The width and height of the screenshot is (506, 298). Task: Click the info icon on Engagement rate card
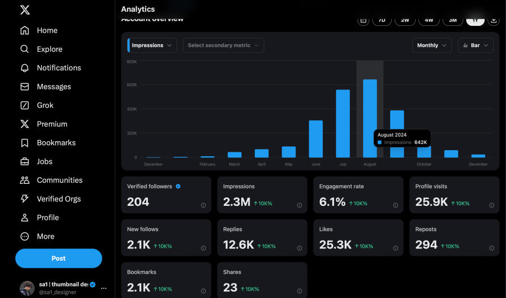[395, 205]
